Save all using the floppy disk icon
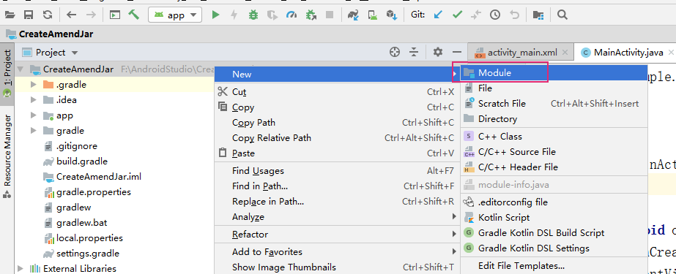This screenshot has width=676, height=274. (x=29, y=15)
